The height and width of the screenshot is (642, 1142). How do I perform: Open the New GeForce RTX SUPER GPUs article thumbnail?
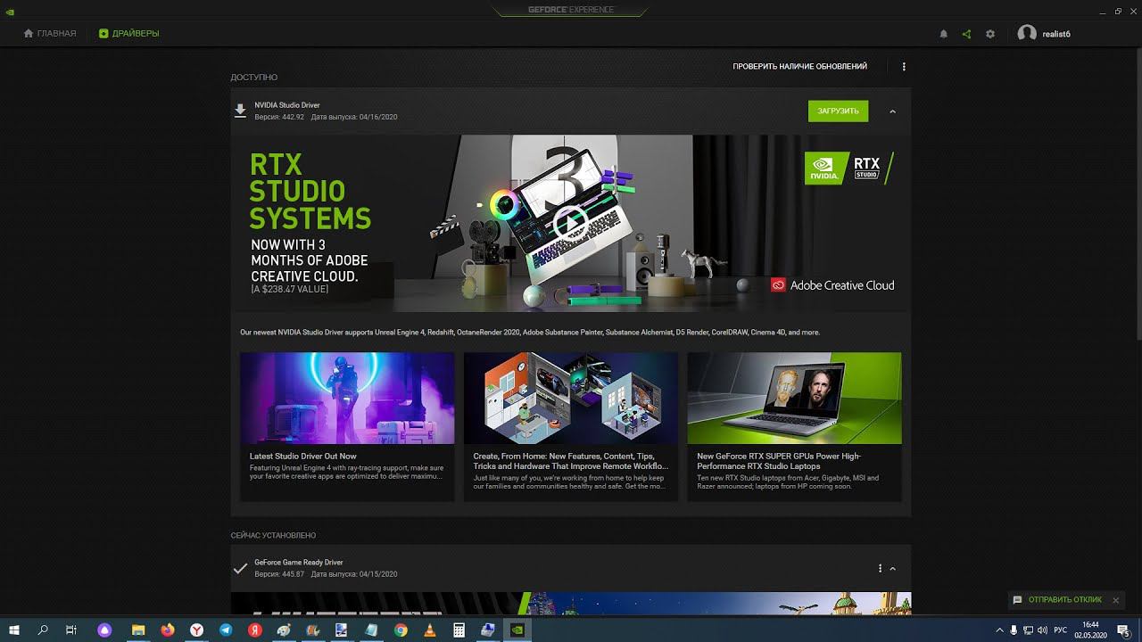click(x=794, y=398)
